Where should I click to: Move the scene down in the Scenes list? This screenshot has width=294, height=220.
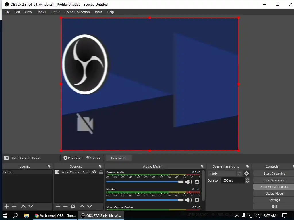(31, 206)
